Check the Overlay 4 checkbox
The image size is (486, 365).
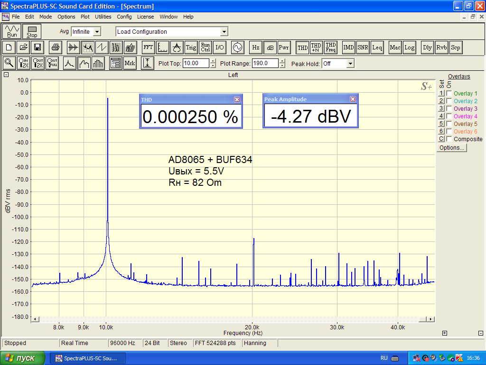tap(449, 116)
